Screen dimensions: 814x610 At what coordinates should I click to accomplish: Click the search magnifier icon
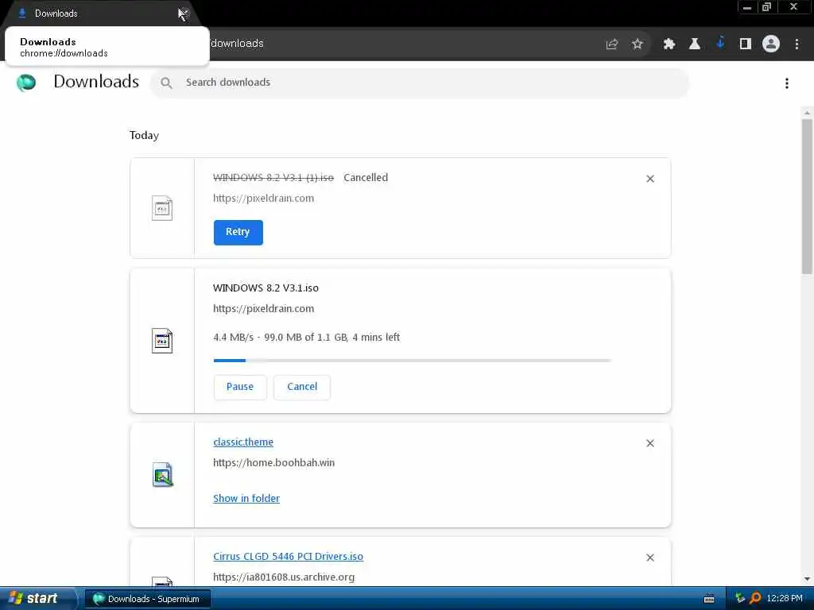coord(166,83)
